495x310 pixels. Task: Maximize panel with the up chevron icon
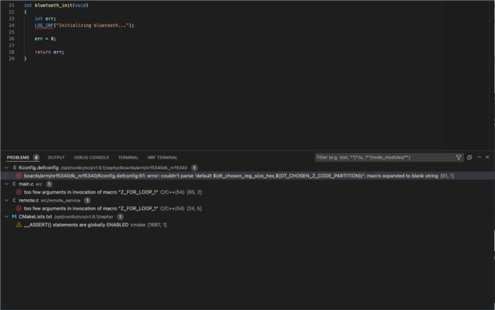point(479,157)
